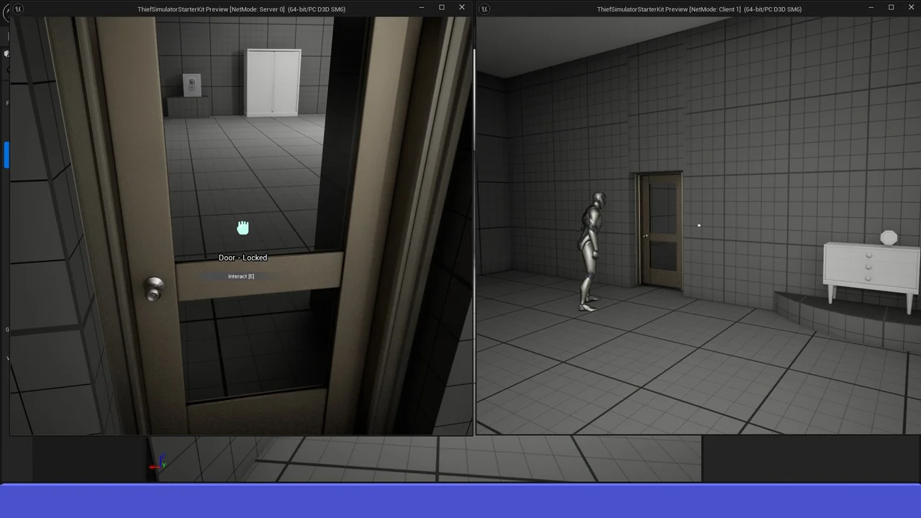Click the white dresser drawers in Client 1
This screenshot has height=518, width=921.
[869, 268]
